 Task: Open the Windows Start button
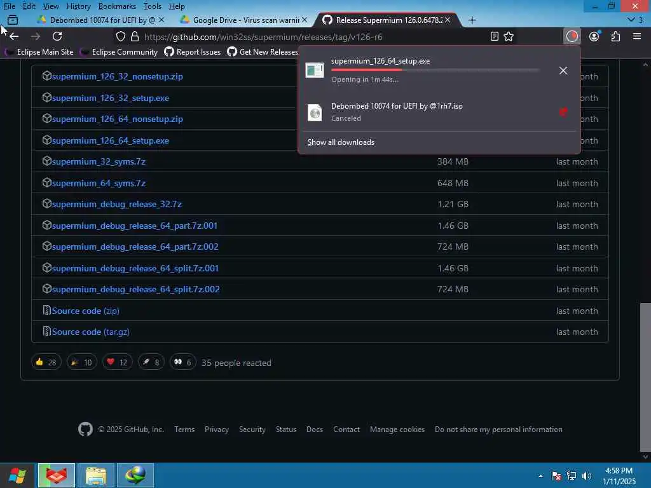click(17, 475)
